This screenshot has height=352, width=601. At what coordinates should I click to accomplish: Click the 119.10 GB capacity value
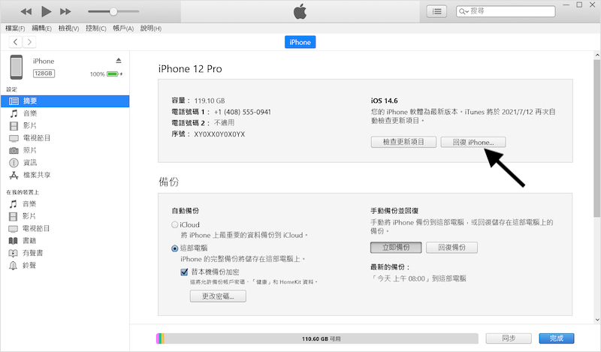[210, 101]
